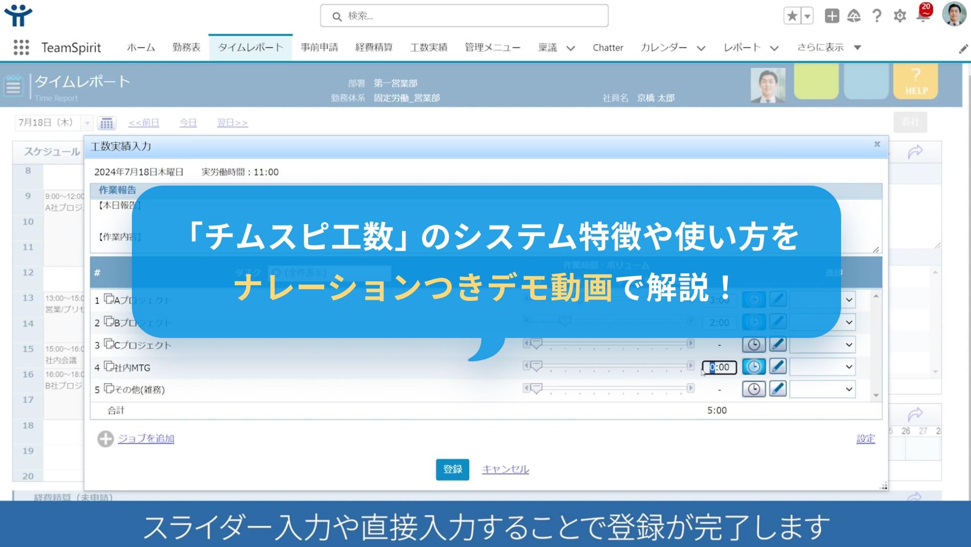Open the 設定 link in dialog
Viewport: 971px width, 547px height.
[x=865, y=439]
